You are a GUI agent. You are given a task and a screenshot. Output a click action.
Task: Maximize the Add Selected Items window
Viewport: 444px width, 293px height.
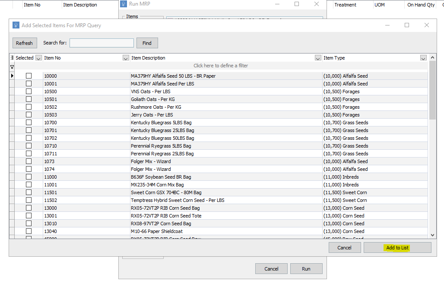point(407,25)
